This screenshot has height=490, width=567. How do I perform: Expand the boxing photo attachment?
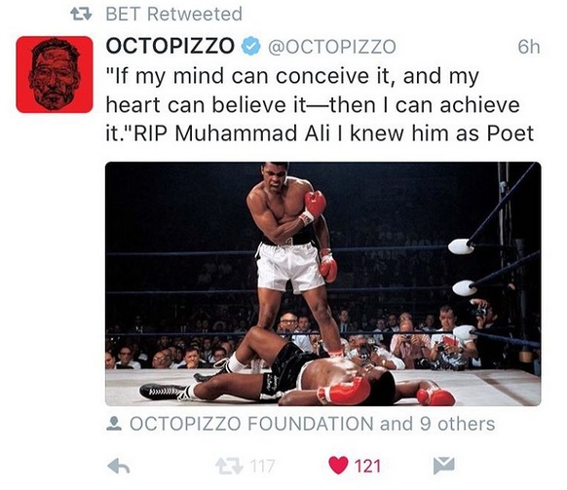pos(323,283)
